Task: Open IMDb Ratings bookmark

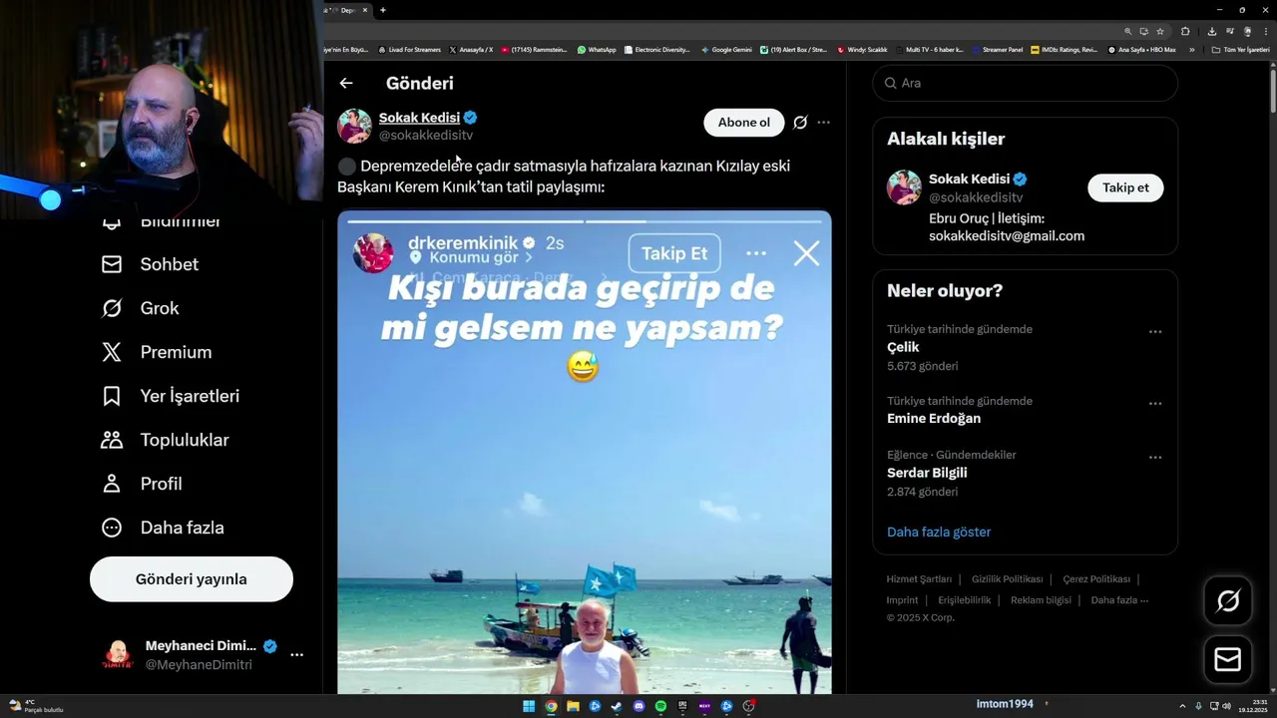Action: 1064,49
